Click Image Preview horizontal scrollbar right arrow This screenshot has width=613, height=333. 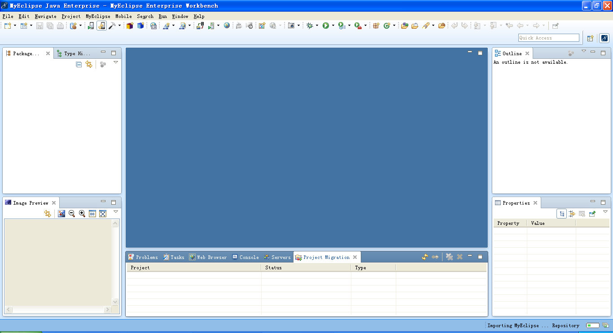pos(107,310)
